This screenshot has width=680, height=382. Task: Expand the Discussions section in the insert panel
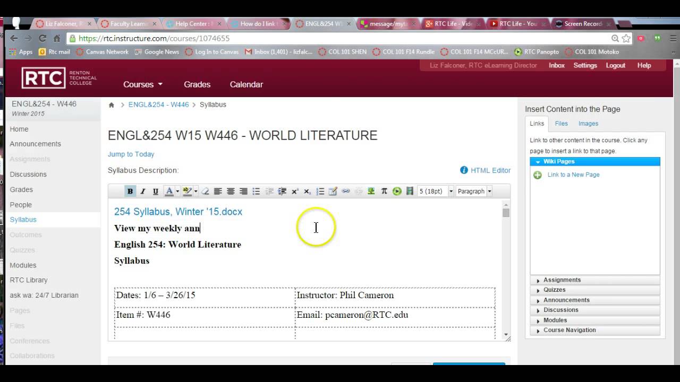(x=595, y=310)
